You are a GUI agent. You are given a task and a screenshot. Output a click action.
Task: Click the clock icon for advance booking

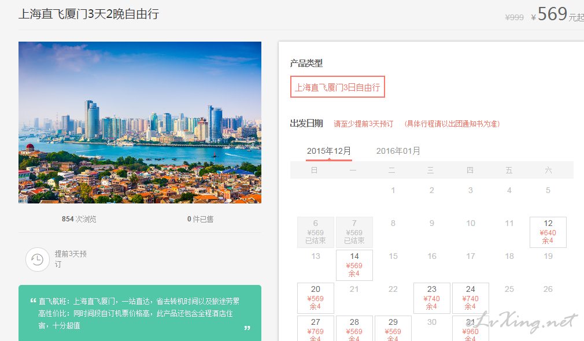pos(37,260)
